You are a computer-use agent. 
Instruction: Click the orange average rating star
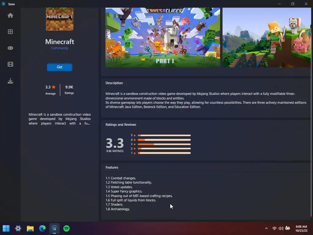(x=53, y=87)
